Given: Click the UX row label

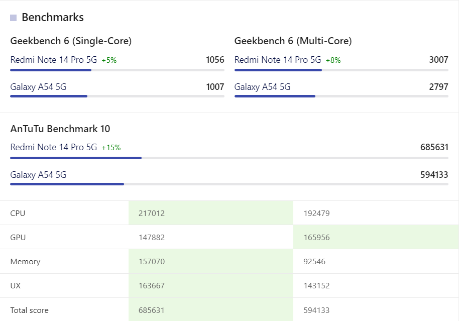Looking at the screenshot, I should click(x=16, y=285).
